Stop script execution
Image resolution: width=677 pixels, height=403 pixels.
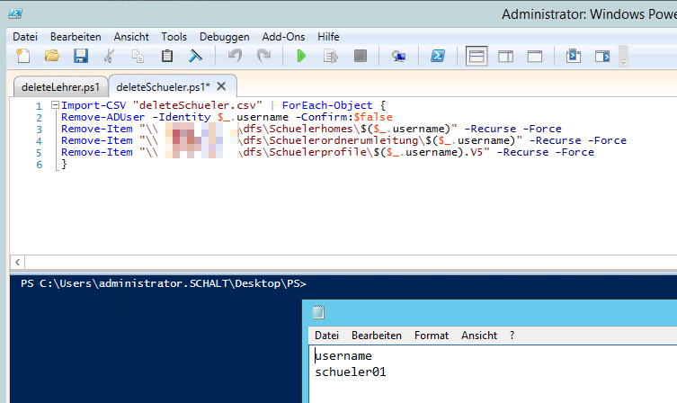pos(360,57)
